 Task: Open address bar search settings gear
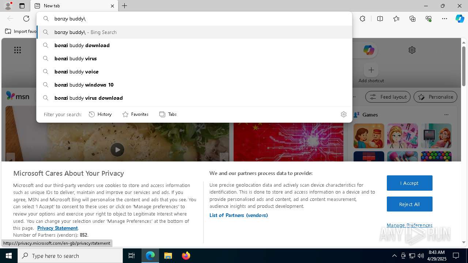click(x=344, y=114)
